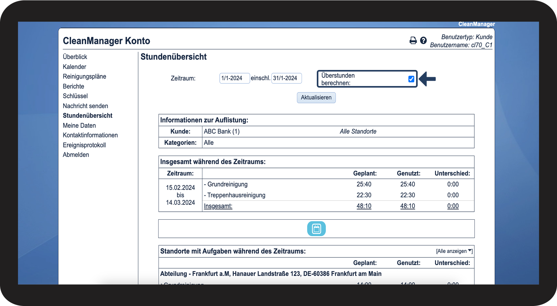This screenshot has width=557, height=306.
Task: Navigate to Kontaktinformationen
Action: pyautogui.click(x=90, y=135)
